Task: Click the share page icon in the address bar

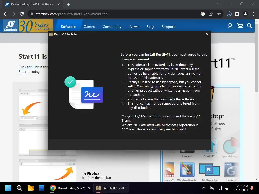Action: click(x=211, y=14)
